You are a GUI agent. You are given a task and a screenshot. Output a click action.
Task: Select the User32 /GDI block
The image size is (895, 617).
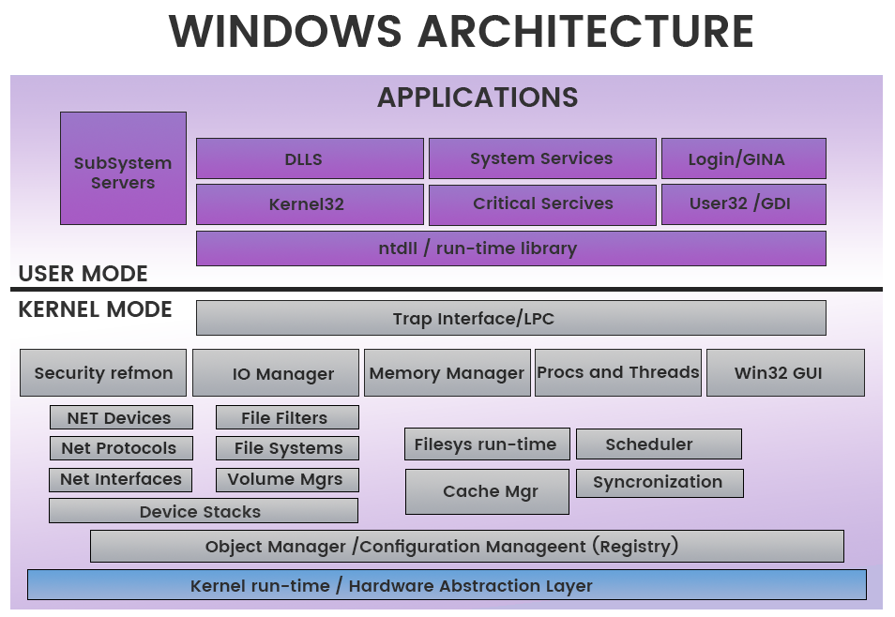pos(743,204)
